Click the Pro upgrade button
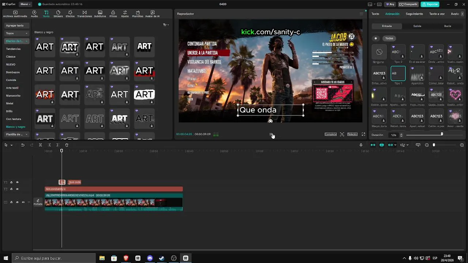 pos(390,4)
